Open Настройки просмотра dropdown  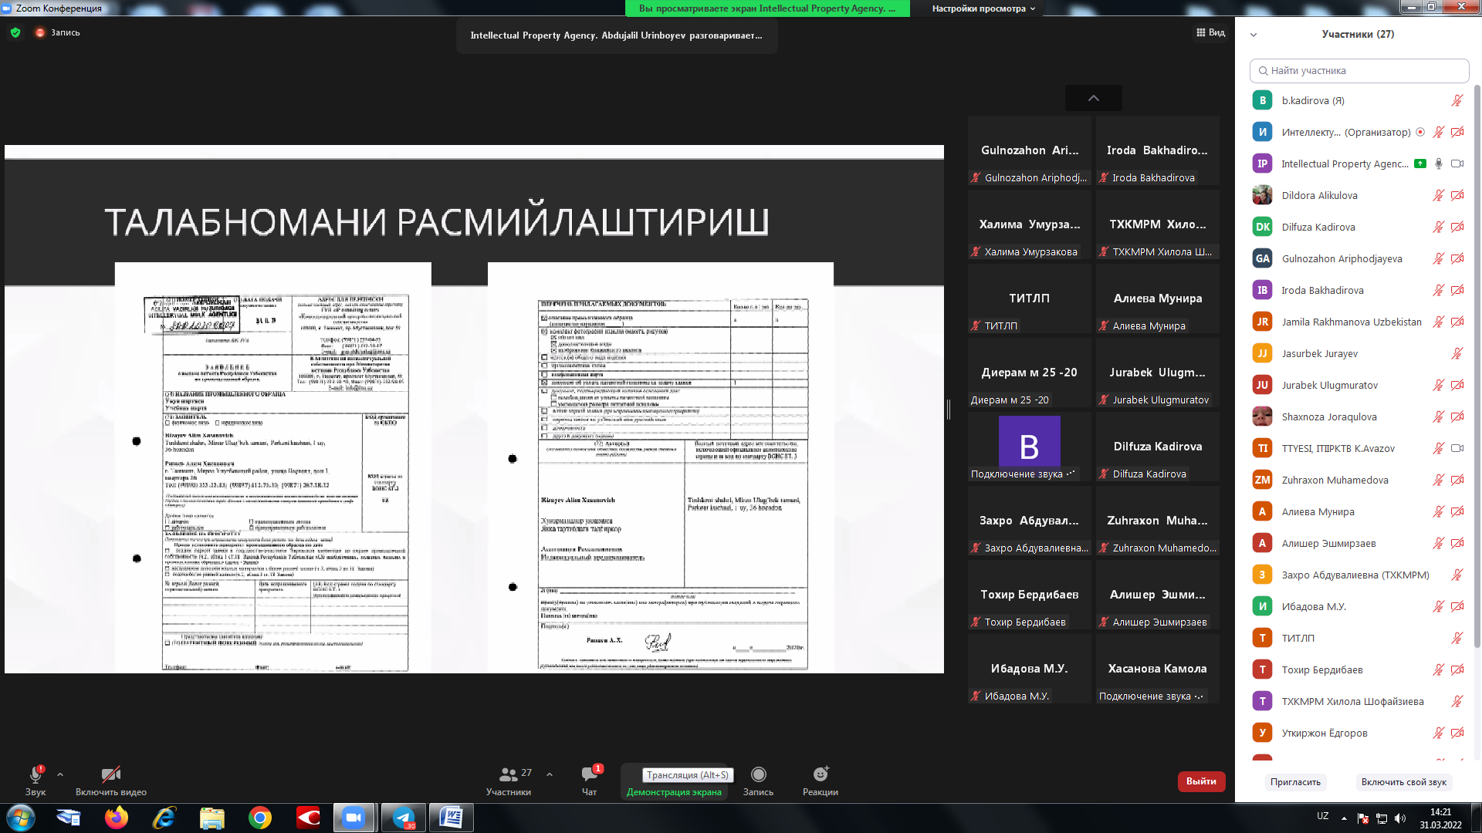[983, 8]
